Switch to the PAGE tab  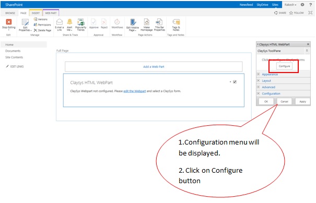24,13
